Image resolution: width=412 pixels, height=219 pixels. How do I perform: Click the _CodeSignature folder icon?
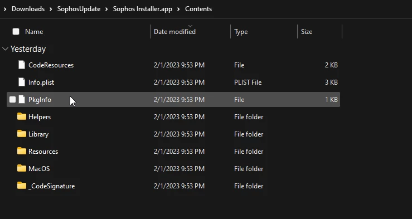click(22, 186)
